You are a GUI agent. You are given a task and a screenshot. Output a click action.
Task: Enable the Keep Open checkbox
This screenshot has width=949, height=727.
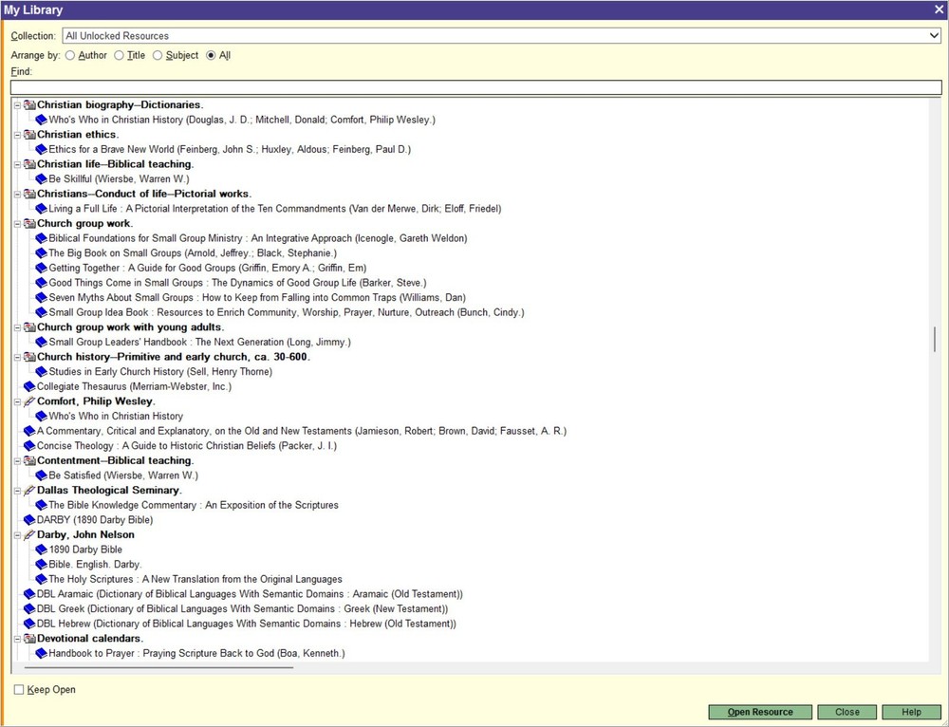(x=19, y=689)
